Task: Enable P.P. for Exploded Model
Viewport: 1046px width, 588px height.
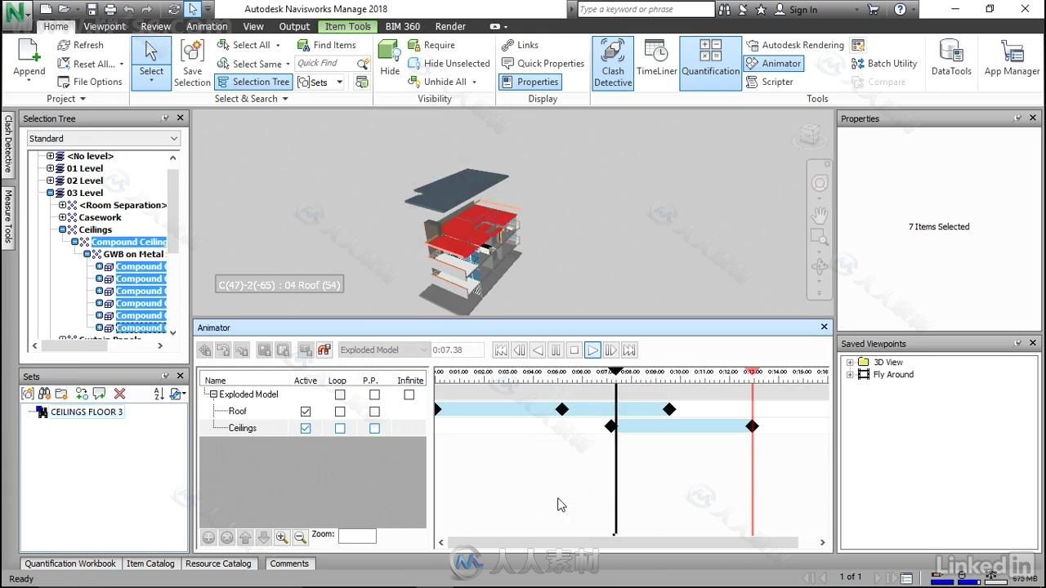Action: [374, 394]
